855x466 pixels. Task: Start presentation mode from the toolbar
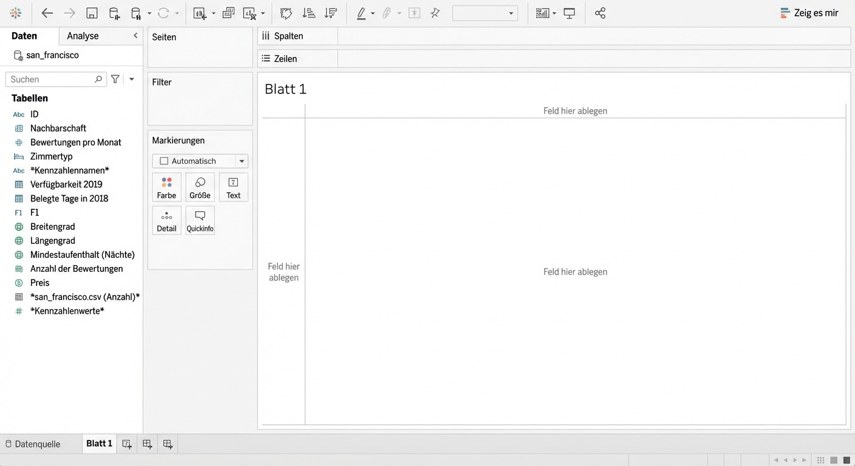570,13
